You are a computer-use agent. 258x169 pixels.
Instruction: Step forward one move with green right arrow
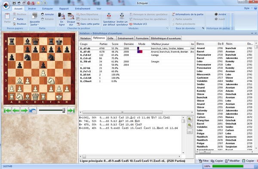(24, 111)
